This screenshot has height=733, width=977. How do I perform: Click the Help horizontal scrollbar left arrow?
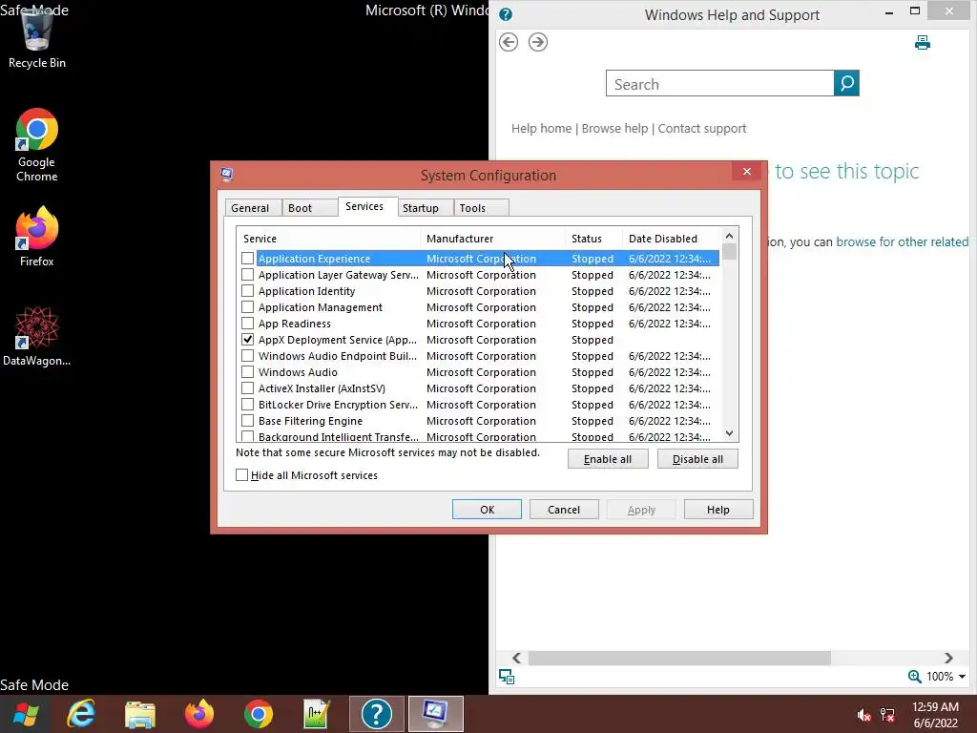coord(516,658)
